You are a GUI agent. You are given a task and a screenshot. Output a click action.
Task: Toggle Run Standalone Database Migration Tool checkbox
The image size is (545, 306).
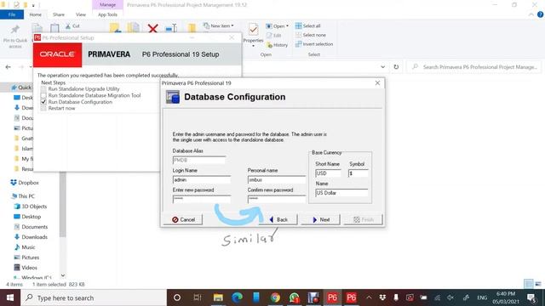pyautogui.click(x=43, y=95)
